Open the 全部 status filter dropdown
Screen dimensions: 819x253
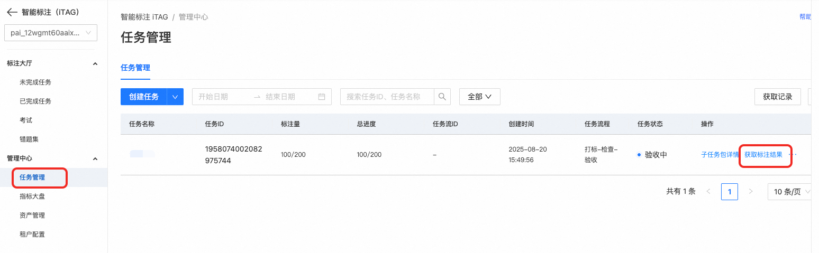coord(480,97)
